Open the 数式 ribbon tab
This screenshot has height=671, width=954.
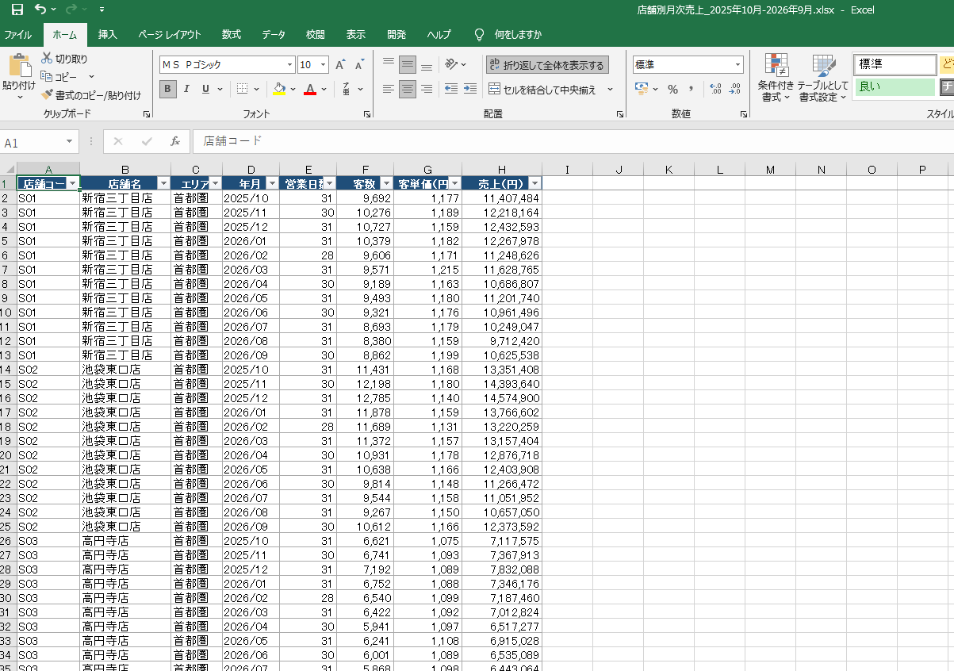coord(232,35)
